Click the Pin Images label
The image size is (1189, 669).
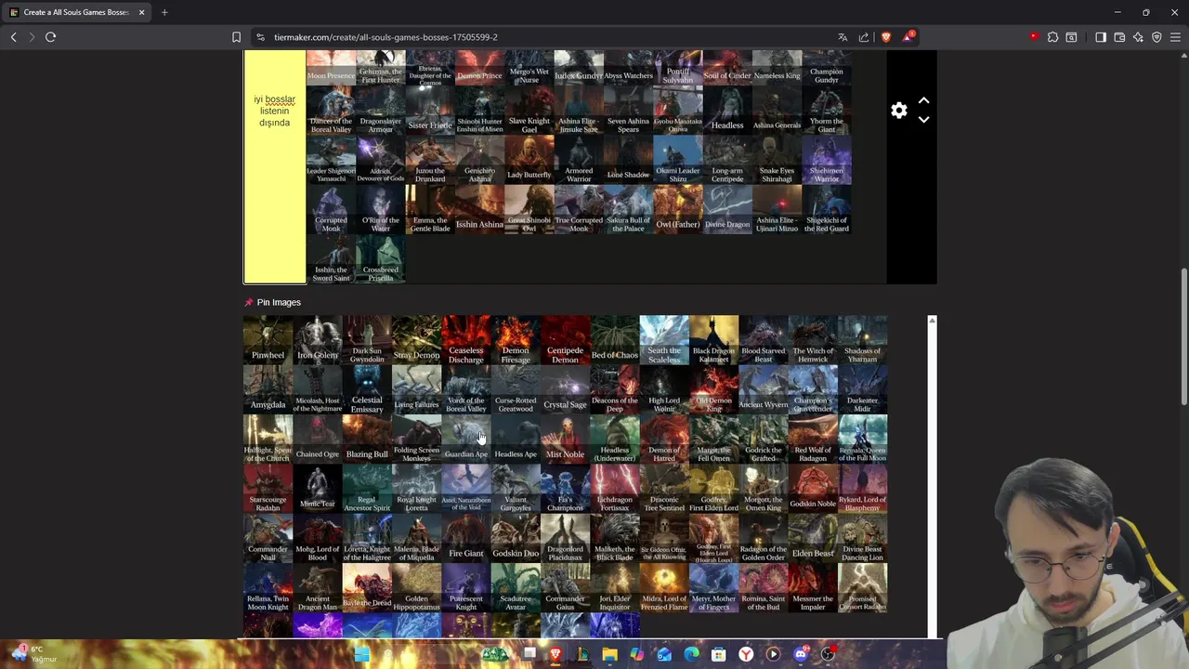[x=279, y=302]
